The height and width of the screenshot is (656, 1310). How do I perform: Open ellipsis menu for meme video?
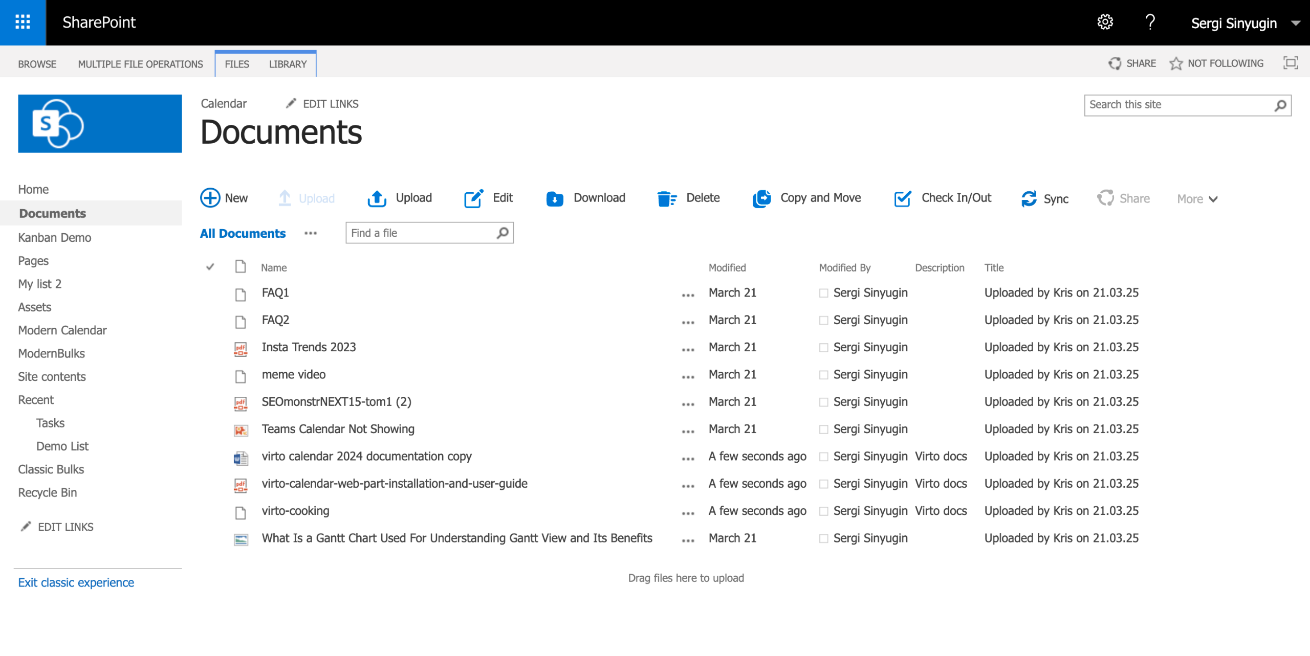688,377
